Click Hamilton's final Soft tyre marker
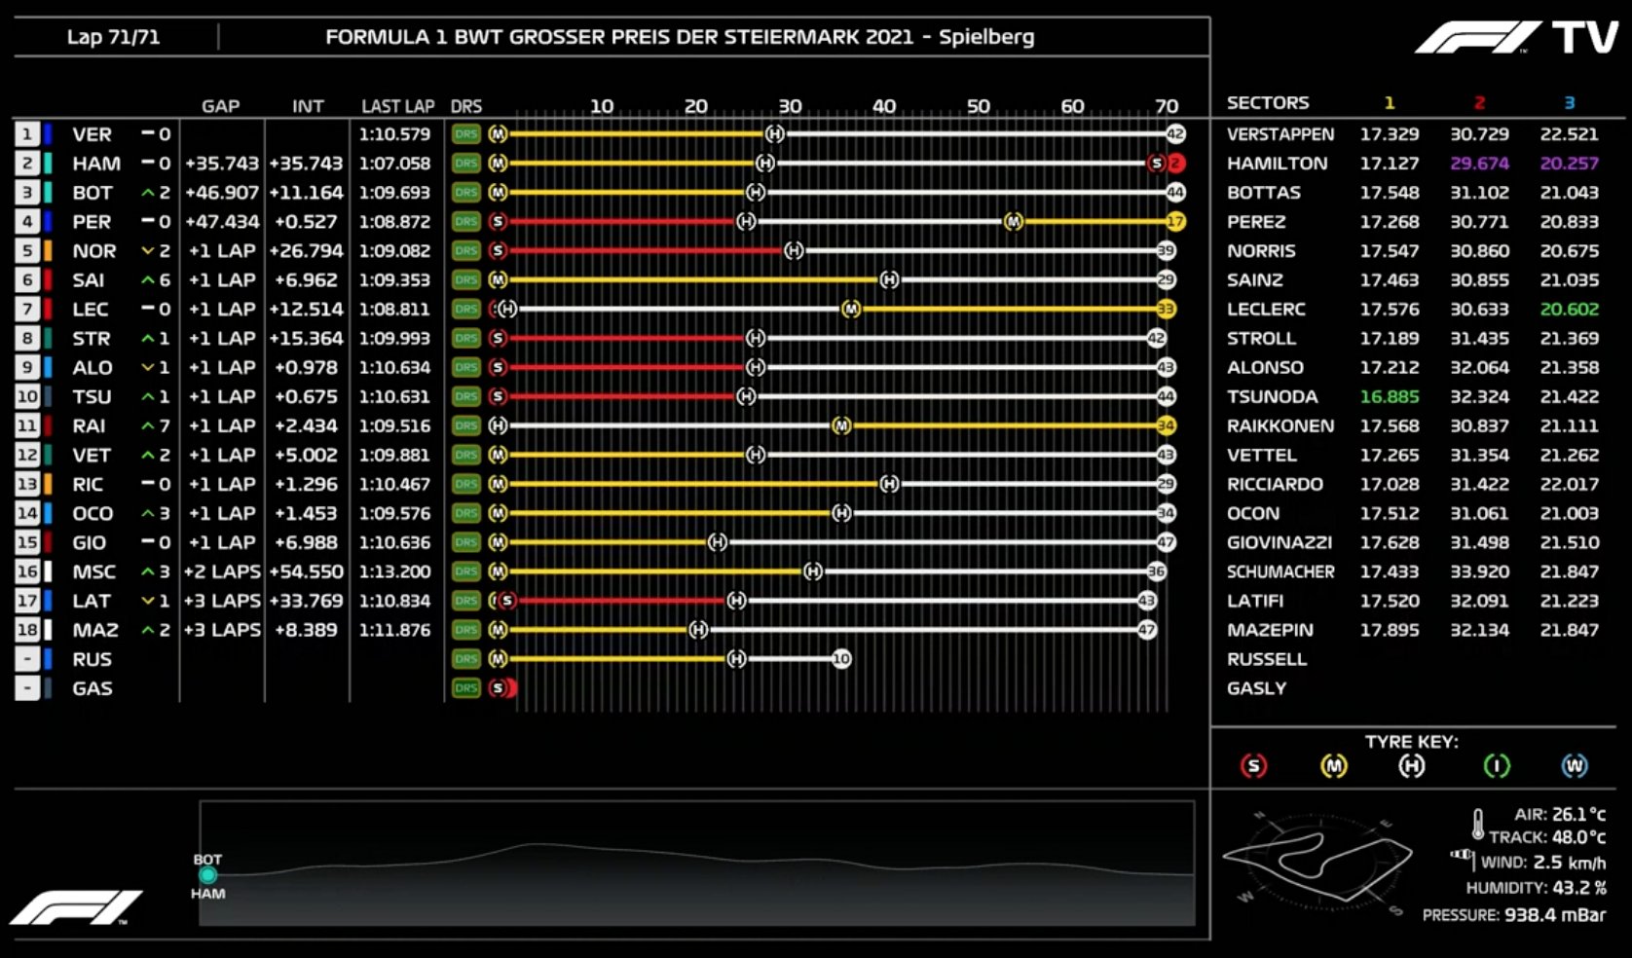Image resolution: width=1632 pixels, height=958 pixels. tap(1157, 164)
